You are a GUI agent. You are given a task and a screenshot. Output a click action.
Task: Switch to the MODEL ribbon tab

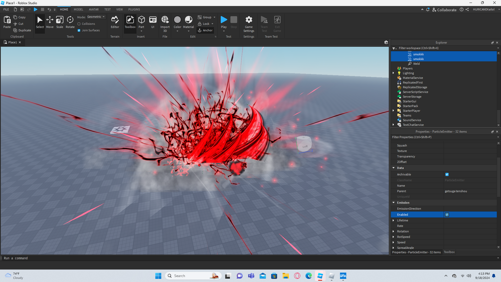(x=78, y=9)
